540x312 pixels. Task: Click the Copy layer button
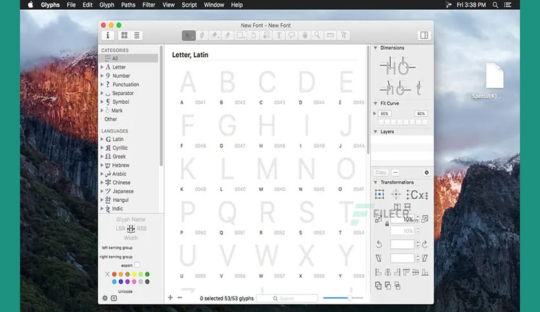(x=381, y=173)
